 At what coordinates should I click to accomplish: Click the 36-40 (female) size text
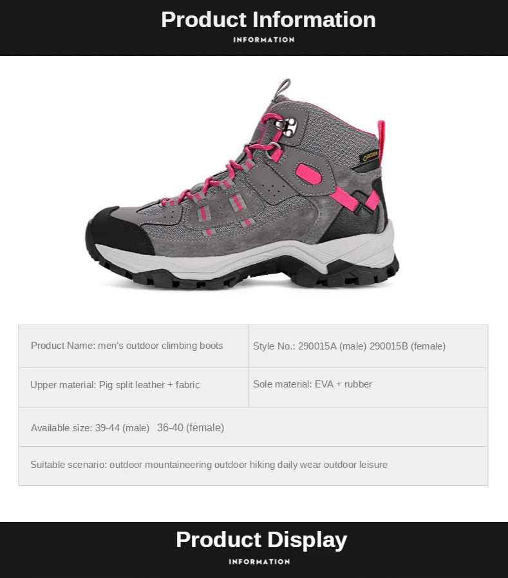tap(191, 427)
